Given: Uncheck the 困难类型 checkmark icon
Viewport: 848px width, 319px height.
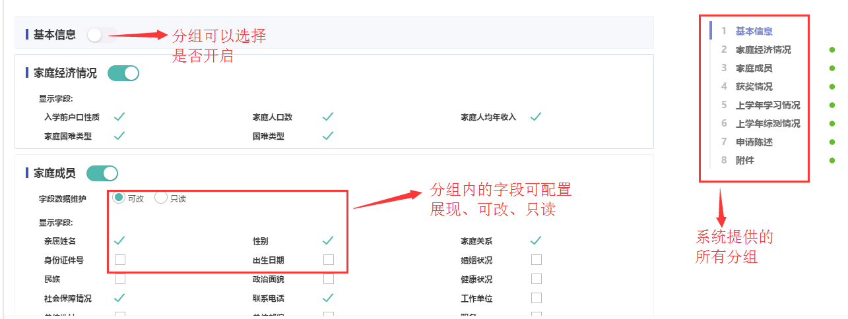Looking at the screenshot, I should point(328,136).
